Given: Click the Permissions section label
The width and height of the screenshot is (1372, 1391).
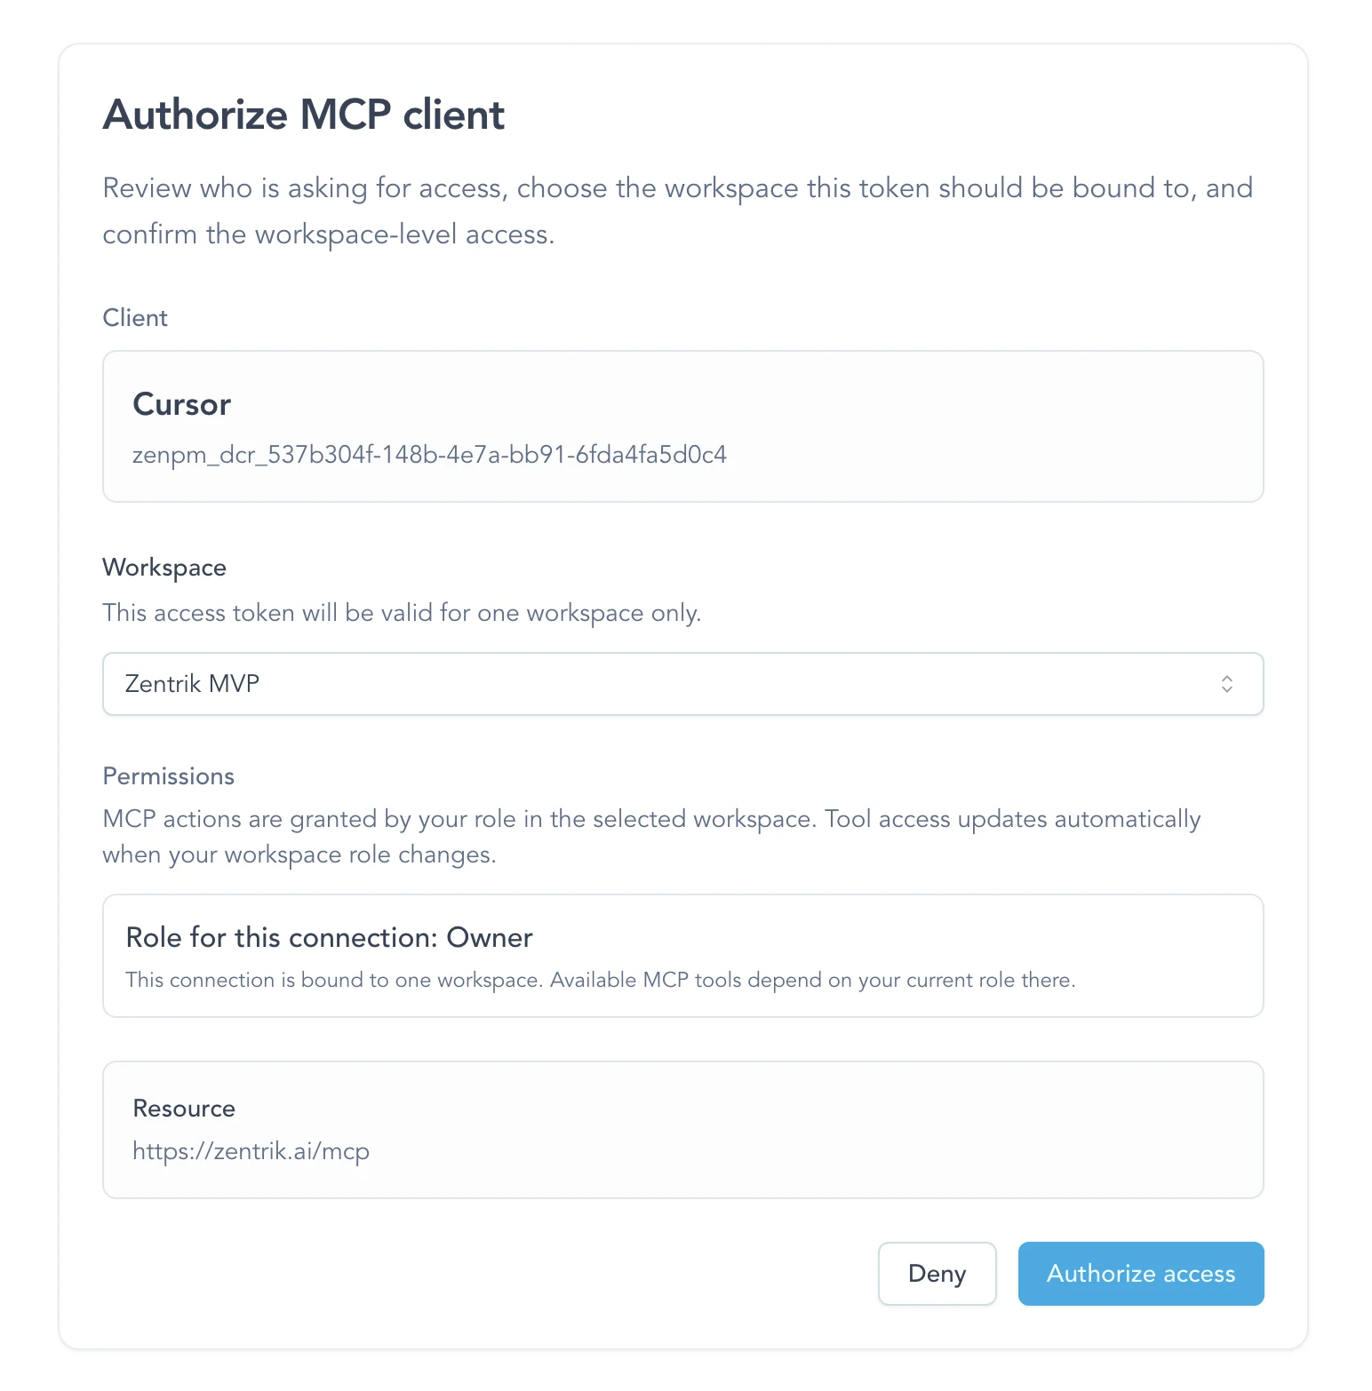Looking at the screenshot, I should 168,775.
